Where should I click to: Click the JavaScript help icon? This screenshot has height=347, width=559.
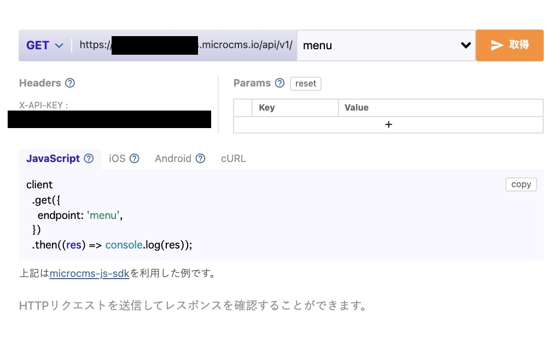(88, 158)
